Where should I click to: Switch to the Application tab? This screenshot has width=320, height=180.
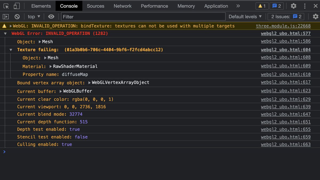pos(216,6)
